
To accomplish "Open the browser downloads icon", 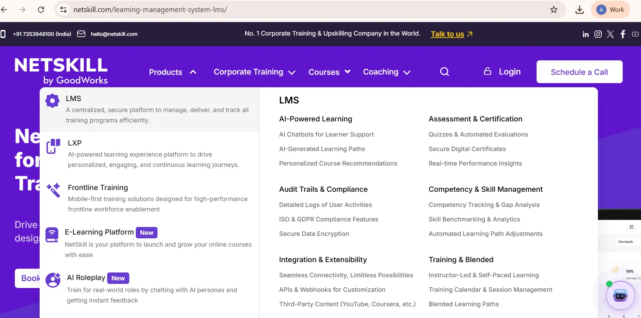I will point(580,10).
